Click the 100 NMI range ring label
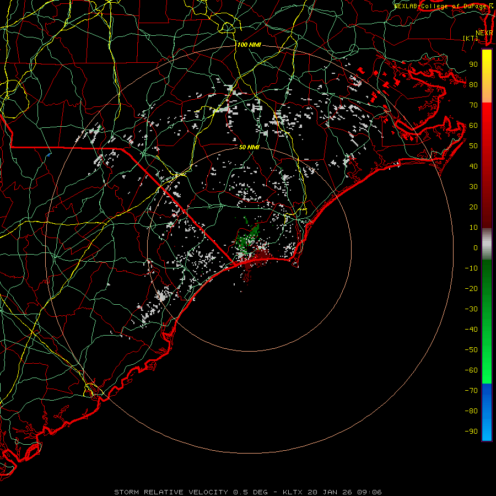 coord(249,45)
